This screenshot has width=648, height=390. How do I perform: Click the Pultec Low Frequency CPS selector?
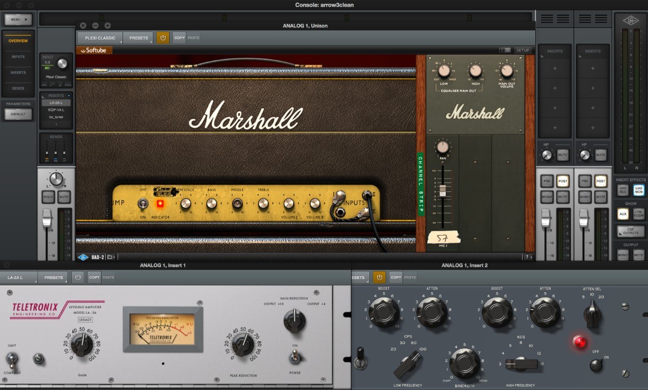pos(407,364)
